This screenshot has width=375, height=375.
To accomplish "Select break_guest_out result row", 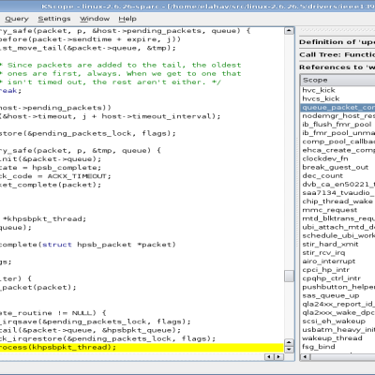I will point(337,167).
